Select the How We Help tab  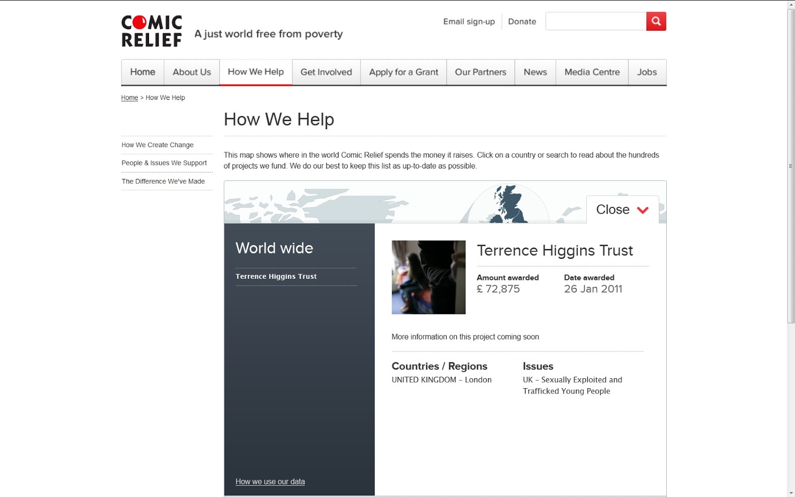point(256,73)
